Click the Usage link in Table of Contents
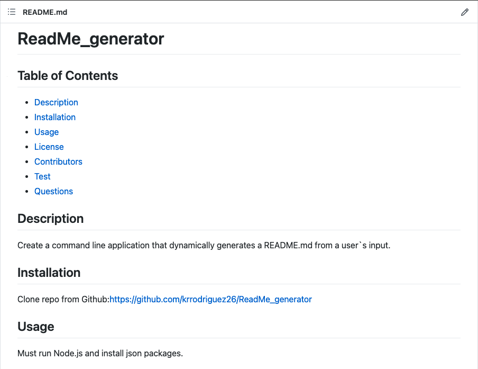Screen dimensions: 478x369 47,132
